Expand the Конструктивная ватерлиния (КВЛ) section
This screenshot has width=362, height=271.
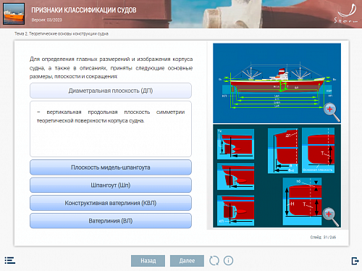point(111,203)
